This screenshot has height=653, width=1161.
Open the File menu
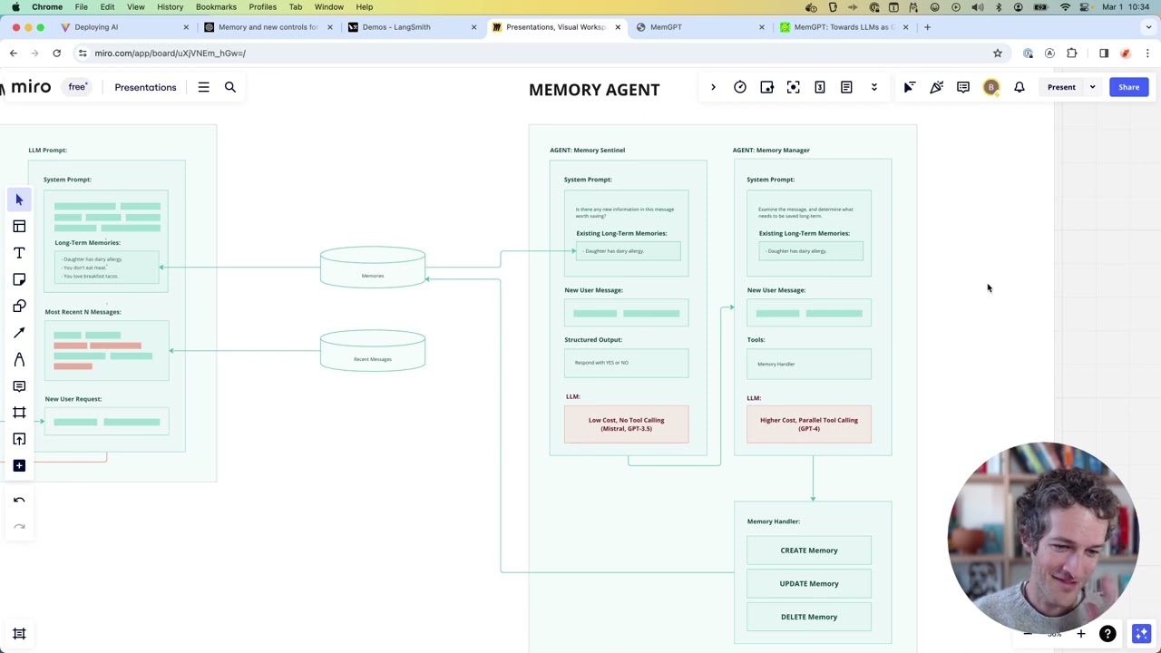coord(81,6)
